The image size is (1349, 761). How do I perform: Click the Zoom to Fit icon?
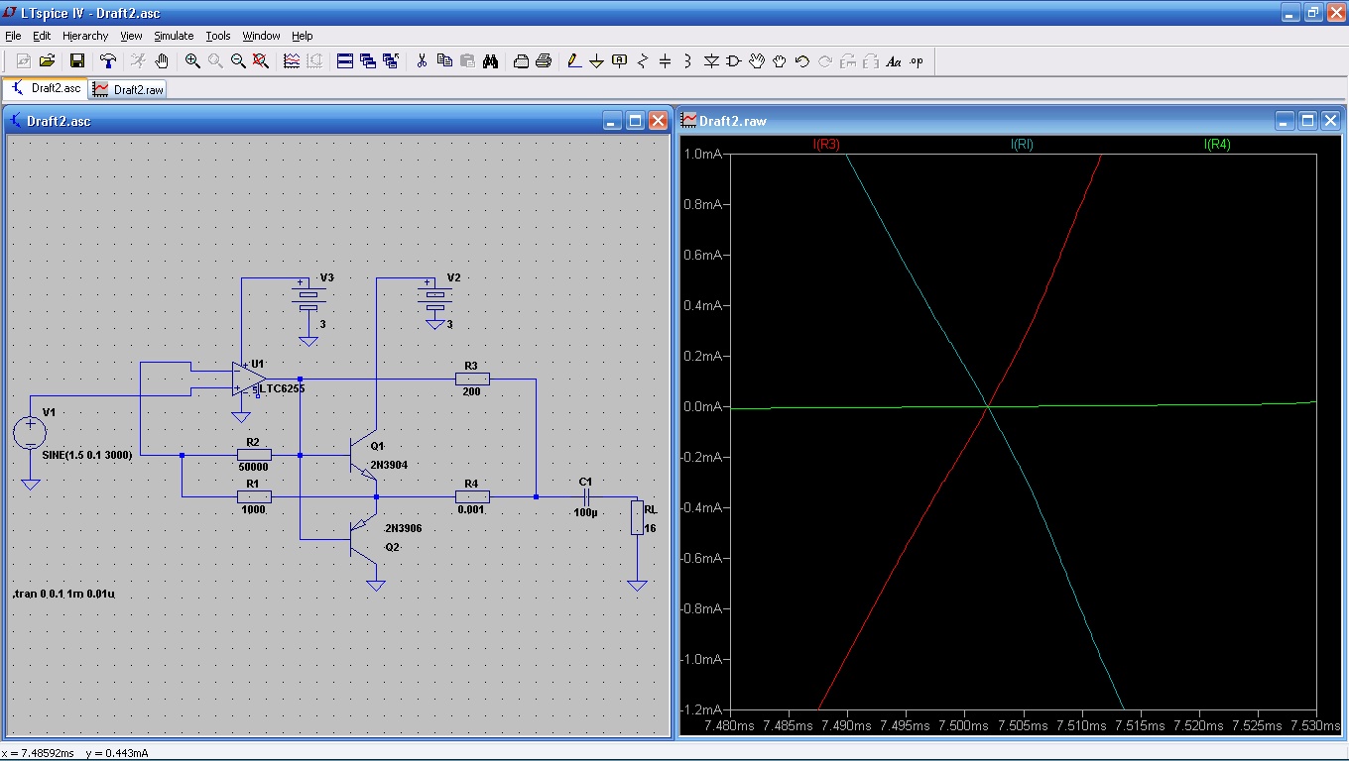click(261, 61)
